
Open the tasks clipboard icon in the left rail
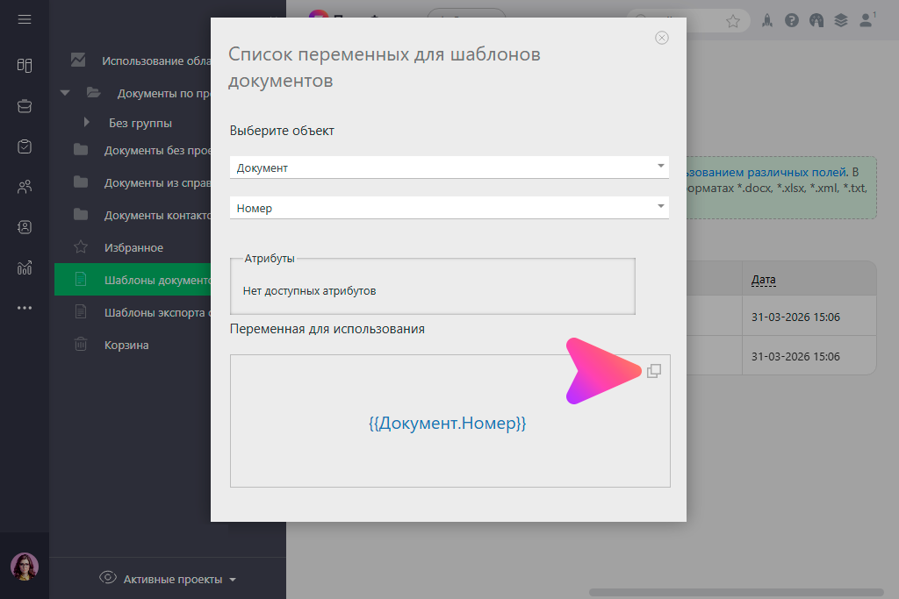[x=25, y=146]
